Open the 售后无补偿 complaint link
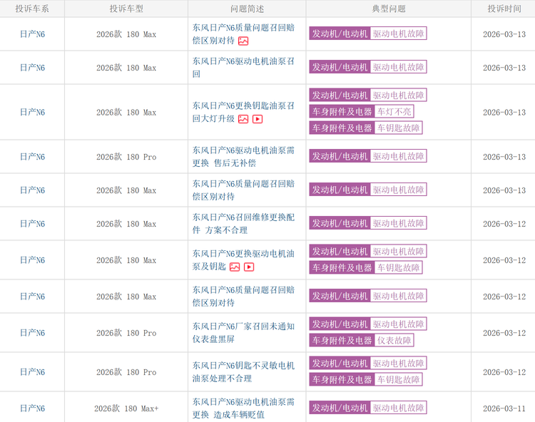The image size is (535, 422). (x=243, y=157)
